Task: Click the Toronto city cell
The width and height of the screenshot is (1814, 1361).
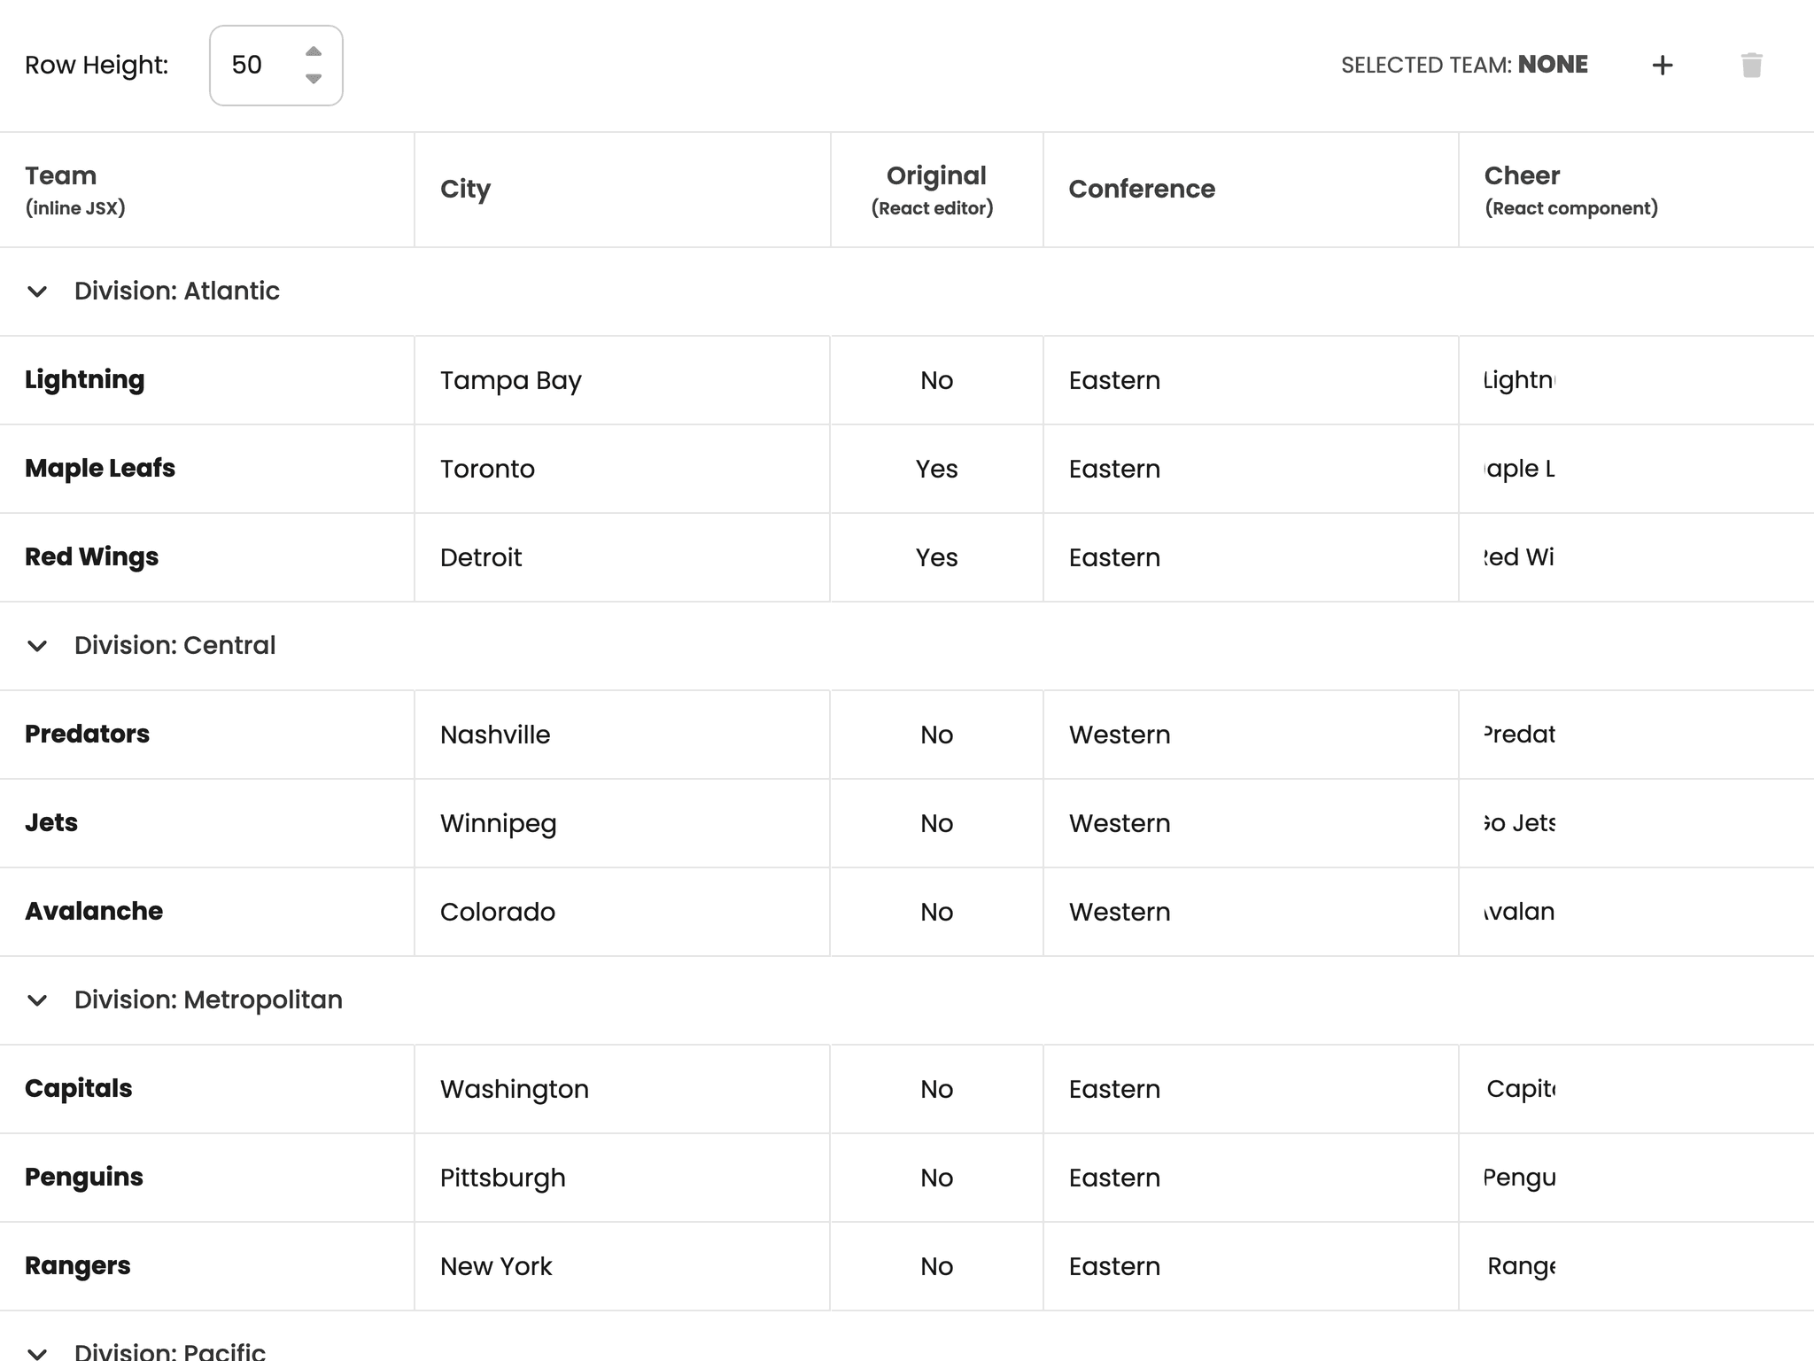Action: tap(487, 469)
